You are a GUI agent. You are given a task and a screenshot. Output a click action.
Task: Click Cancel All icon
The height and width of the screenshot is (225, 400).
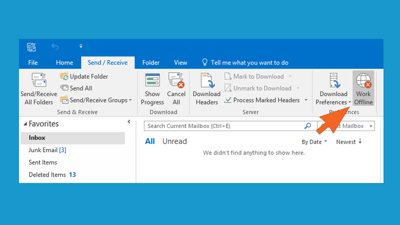[x=176, y=79]
